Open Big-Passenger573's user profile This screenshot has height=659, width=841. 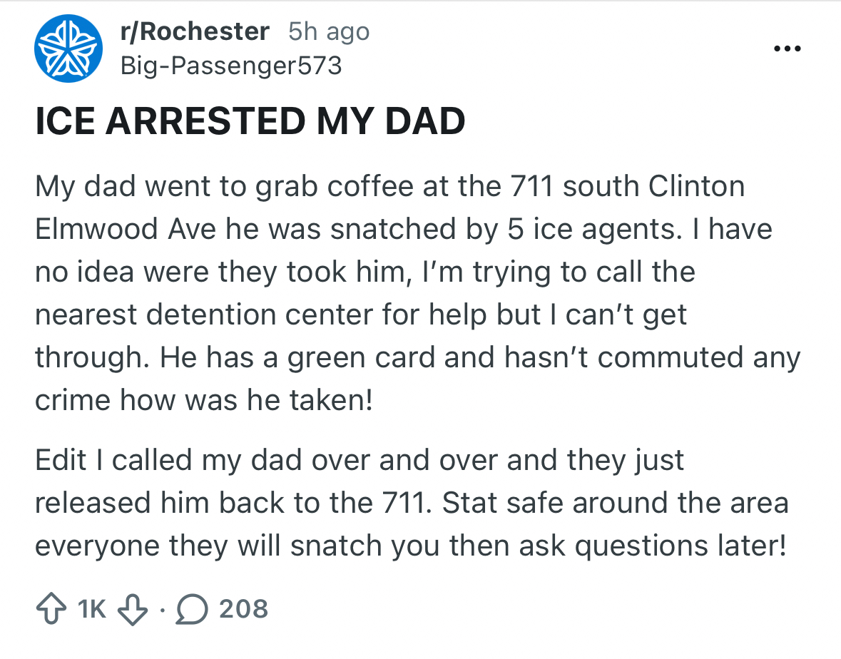(x=231, y=66)
